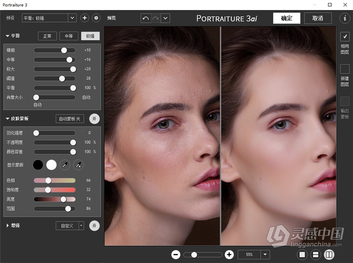
Task: Select the add-to-mask eyedropper tool
Action: 78,165
